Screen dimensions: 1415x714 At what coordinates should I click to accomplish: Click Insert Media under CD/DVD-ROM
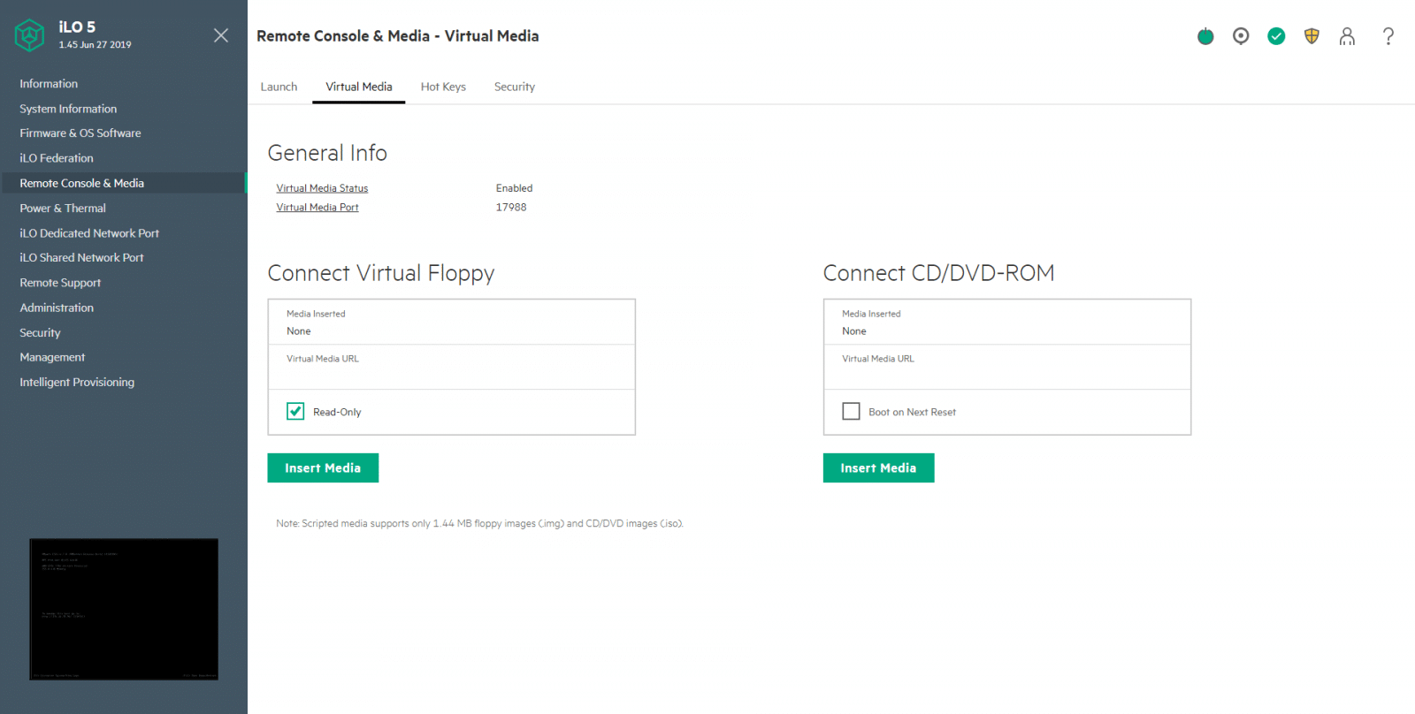pos(878,467)
